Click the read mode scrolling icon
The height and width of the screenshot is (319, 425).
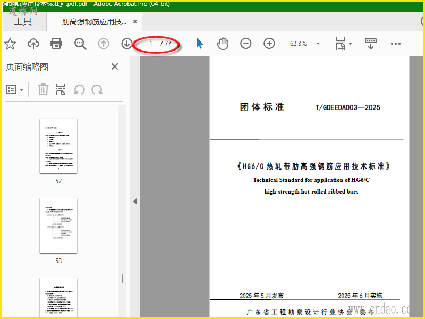click(370, 44)
